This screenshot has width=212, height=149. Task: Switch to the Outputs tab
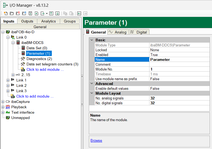[x=27, y=21]
